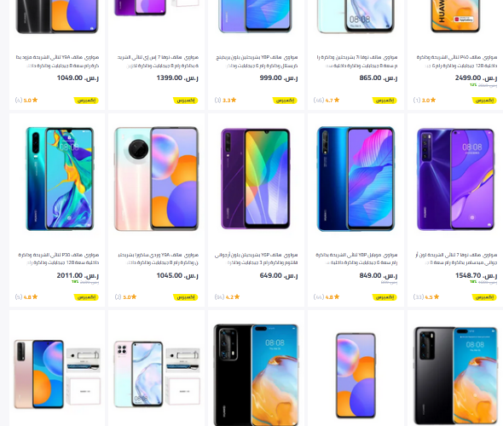Viewport: 503px width, 426px height.
Task: Open the product title priced 849.00
Action: pyautogui.click(x=356, y=259)
